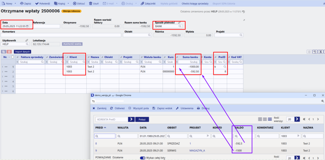Click the Import danych button
Viewport: 325px width, 160px height.
coord(22,52)
